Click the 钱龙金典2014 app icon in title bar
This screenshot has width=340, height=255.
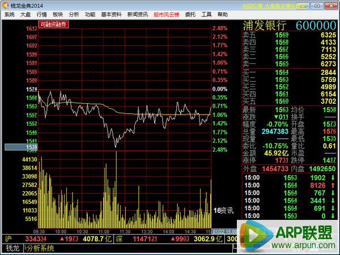(x=6, y=6)
